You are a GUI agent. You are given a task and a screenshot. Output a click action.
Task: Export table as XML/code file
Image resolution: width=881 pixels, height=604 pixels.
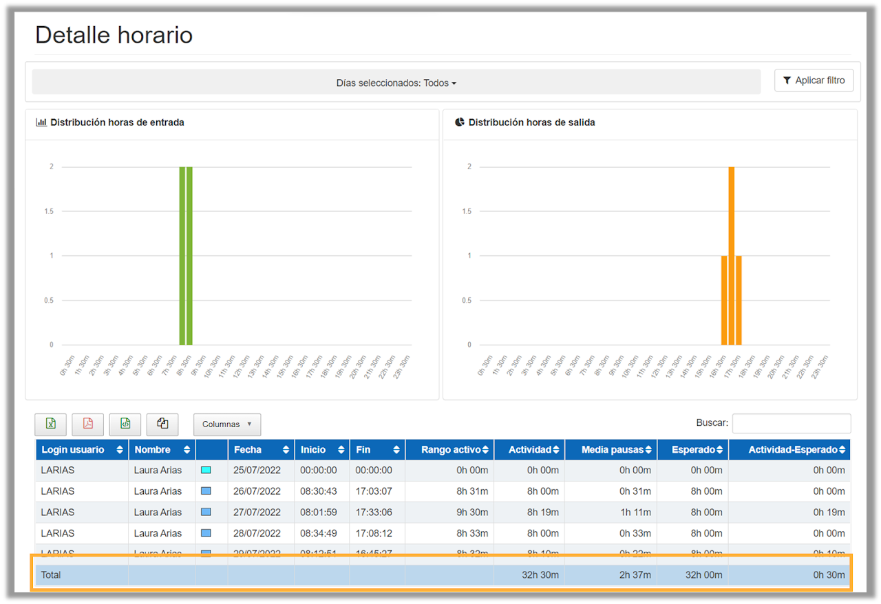125,424
